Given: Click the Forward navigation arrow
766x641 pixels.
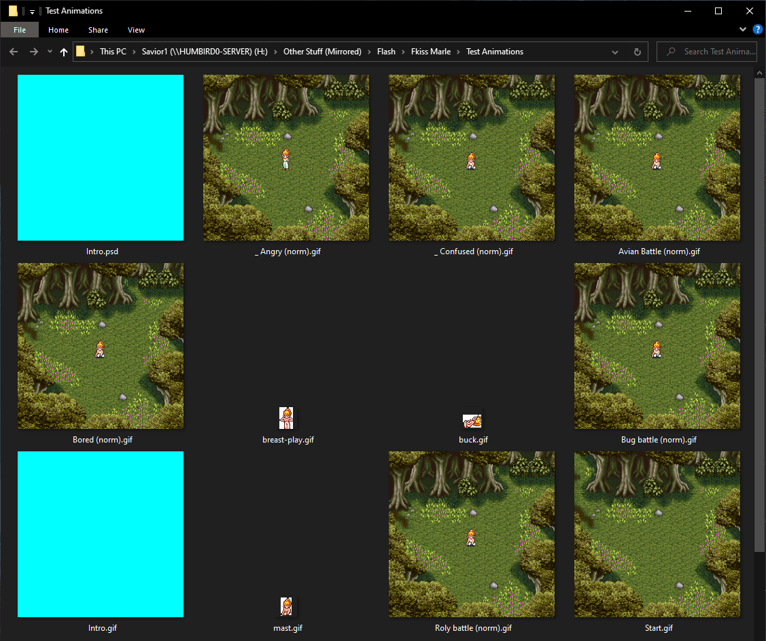Looking at the screenshot, I should click(x=33, y=52).
